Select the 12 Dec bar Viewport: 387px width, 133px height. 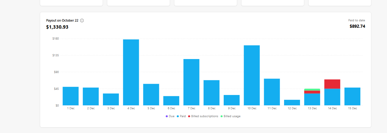(x=292, y=103)
